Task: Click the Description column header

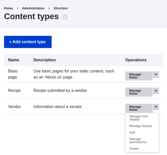Action: point(45,60)
